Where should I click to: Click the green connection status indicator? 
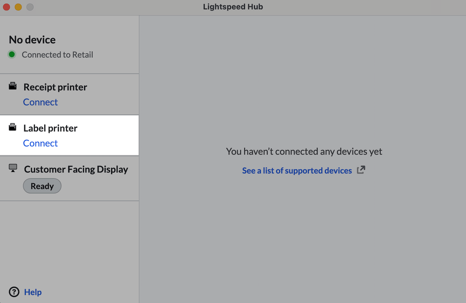pyautogui.click(x=12, y=54)
